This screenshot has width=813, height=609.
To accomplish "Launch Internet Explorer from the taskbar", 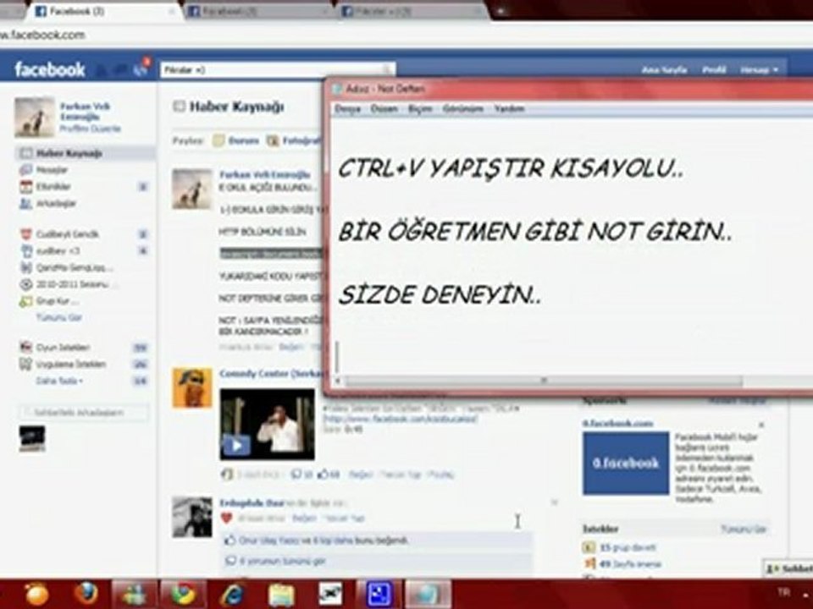I will click(x=232, y=595).
